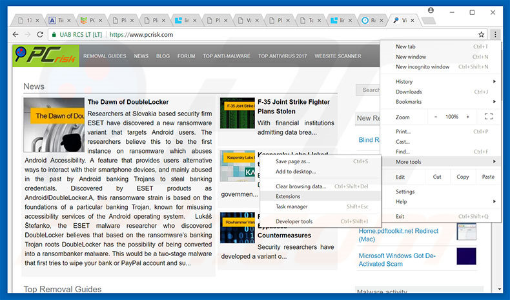Open Microsoft Windows Got De-Activated Scam link
510x300 pixels.
click(x=397, y=260)
